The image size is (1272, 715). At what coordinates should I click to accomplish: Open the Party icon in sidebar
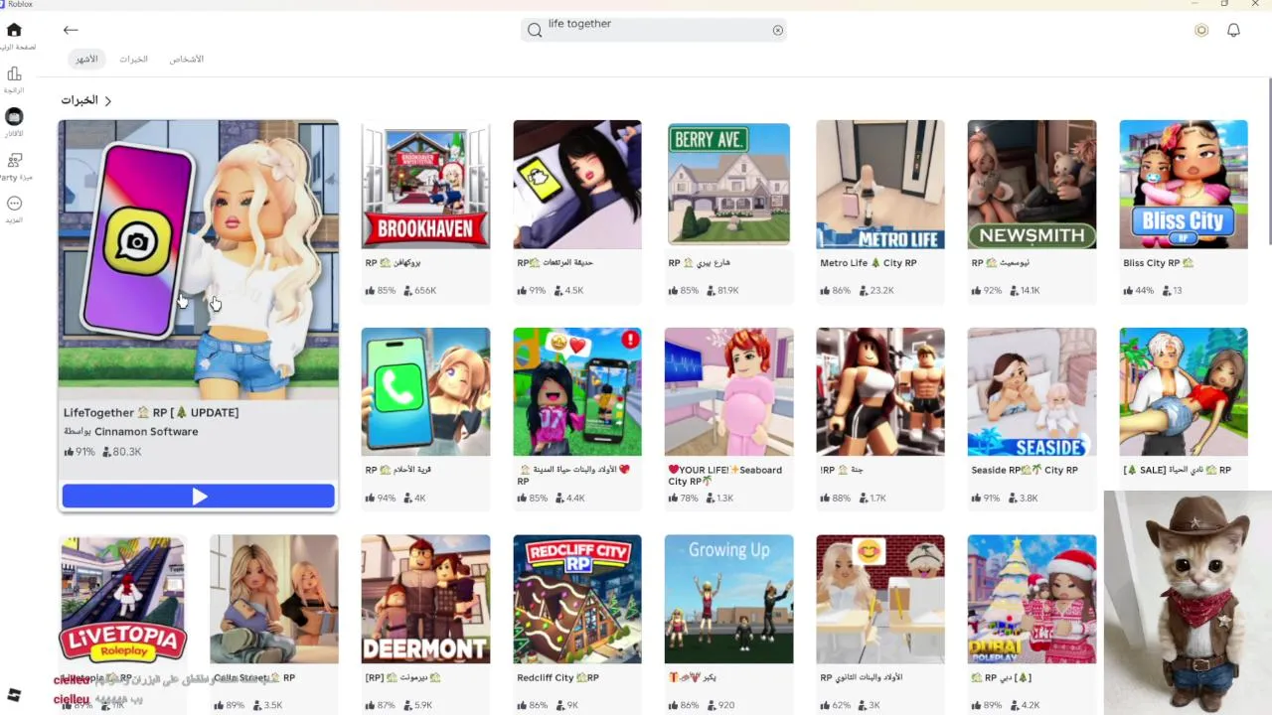pos(14,160)
